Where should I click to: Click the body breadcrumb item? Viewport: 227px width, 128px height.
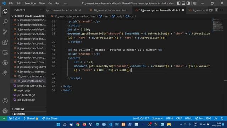click(117, 16)
